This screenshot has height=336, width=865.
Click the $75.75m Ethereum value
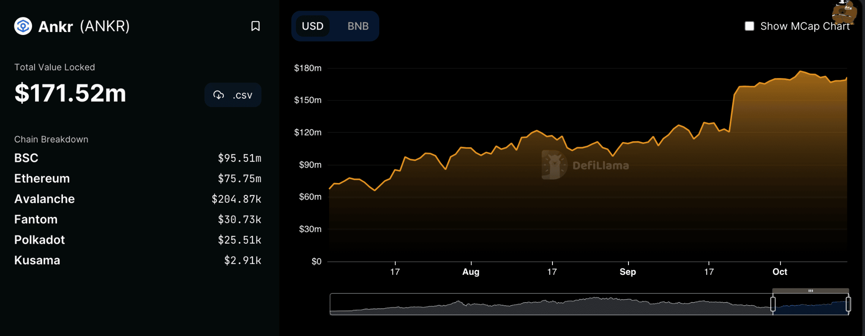point(239,179)
